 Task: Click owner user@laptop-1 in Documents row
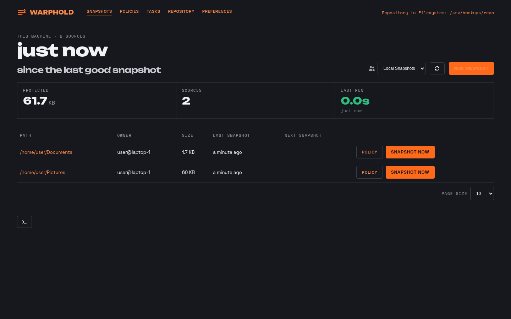pos(134,152)
